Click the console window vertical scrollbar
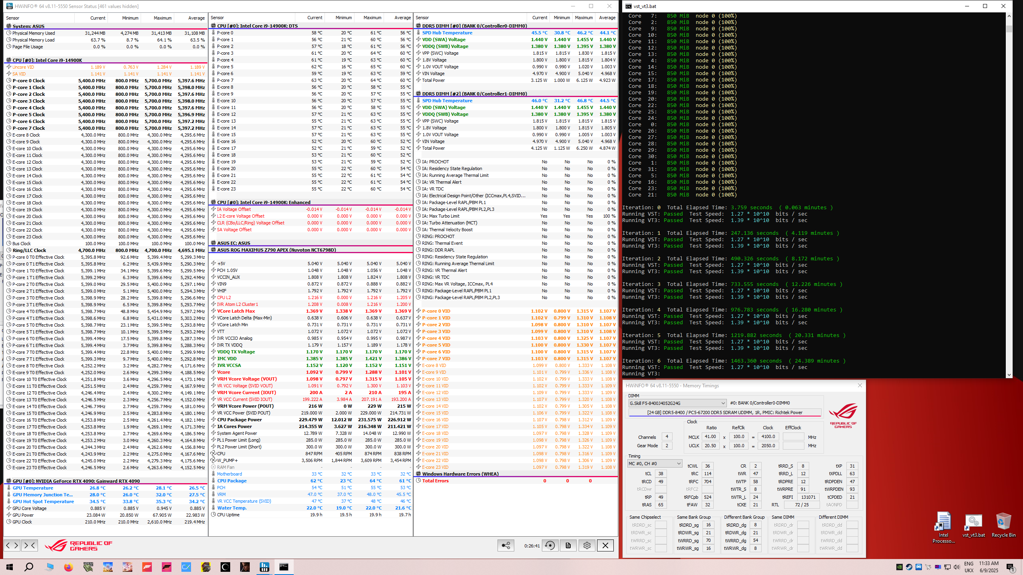The image size is (1023, 575). (x=1009, y=195)
